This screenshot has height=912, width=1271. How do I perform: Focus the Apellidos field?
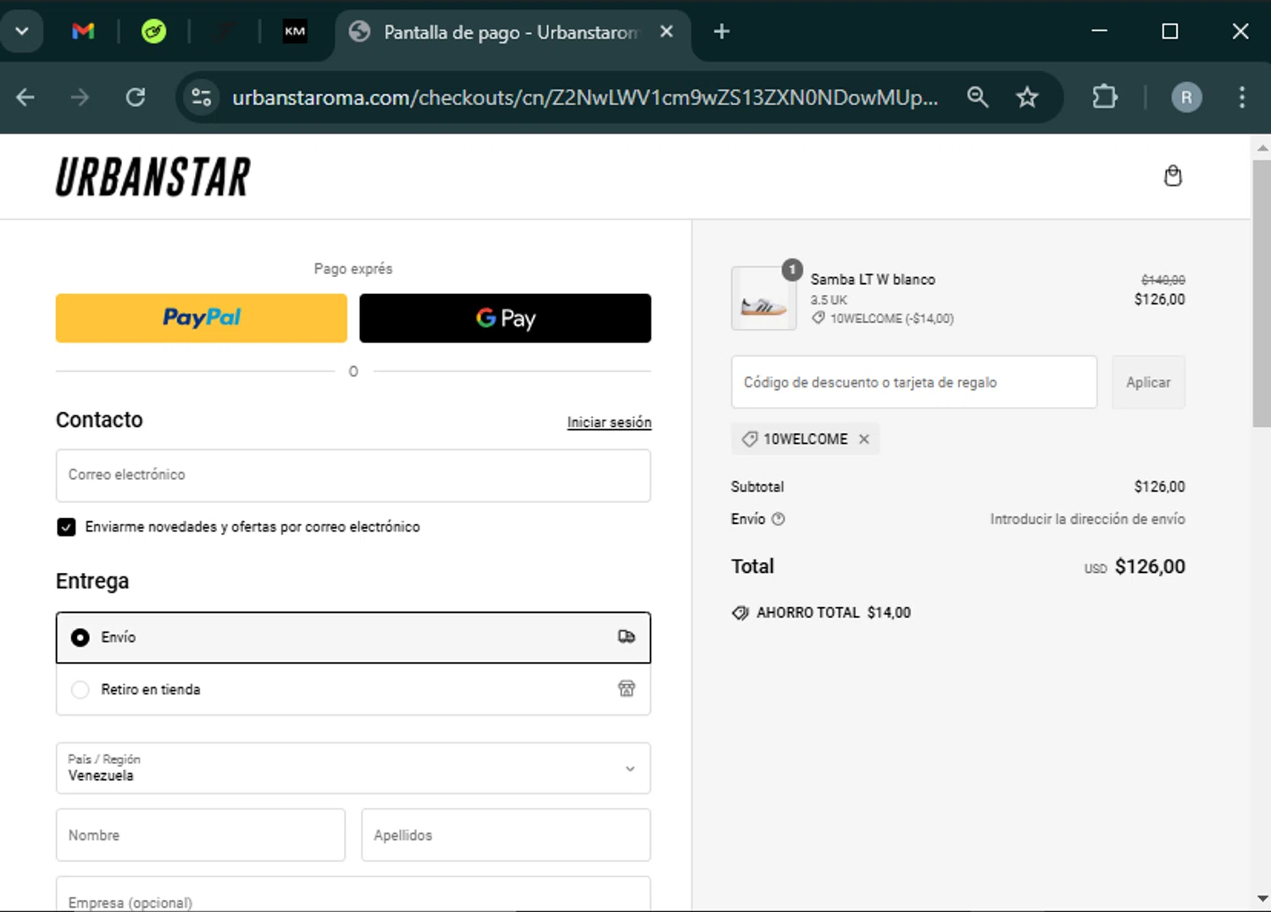[x=506, y=835]
